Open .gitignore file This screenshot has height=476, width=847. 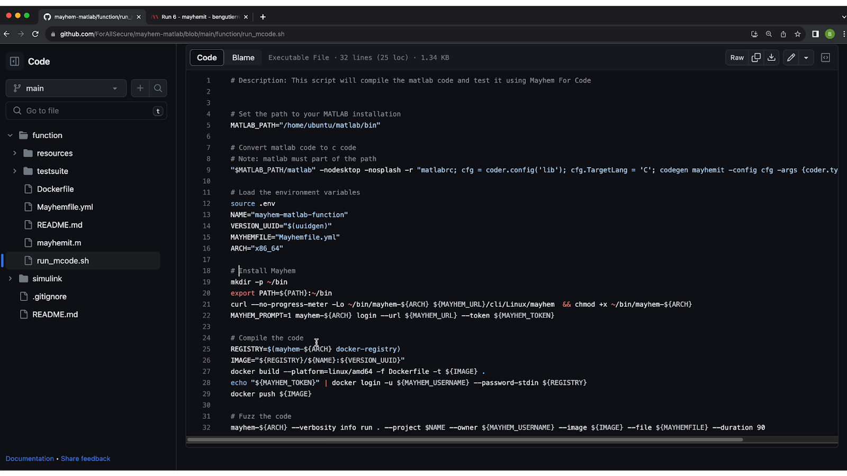coord(49,297)
